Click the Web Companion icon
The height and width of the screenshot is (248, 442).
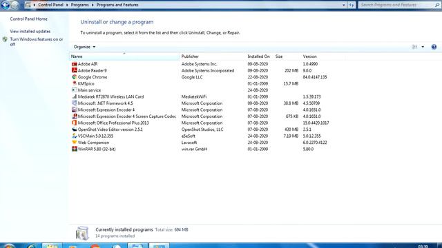(75, 143)
